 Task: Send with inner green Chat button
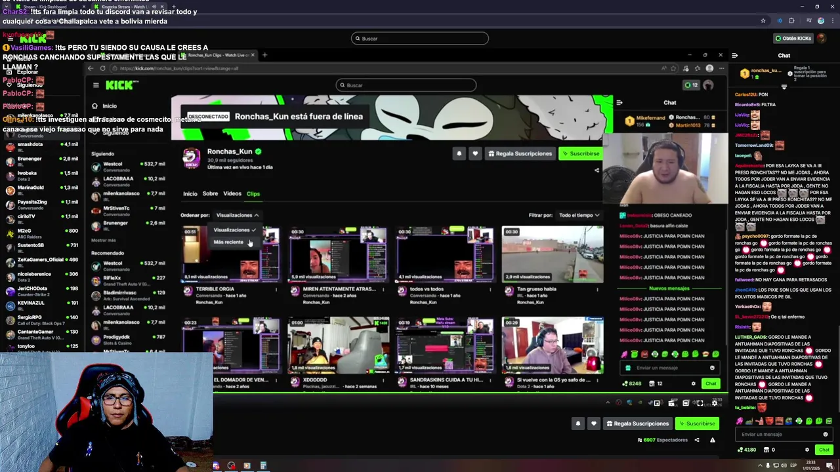pos(711,383)
